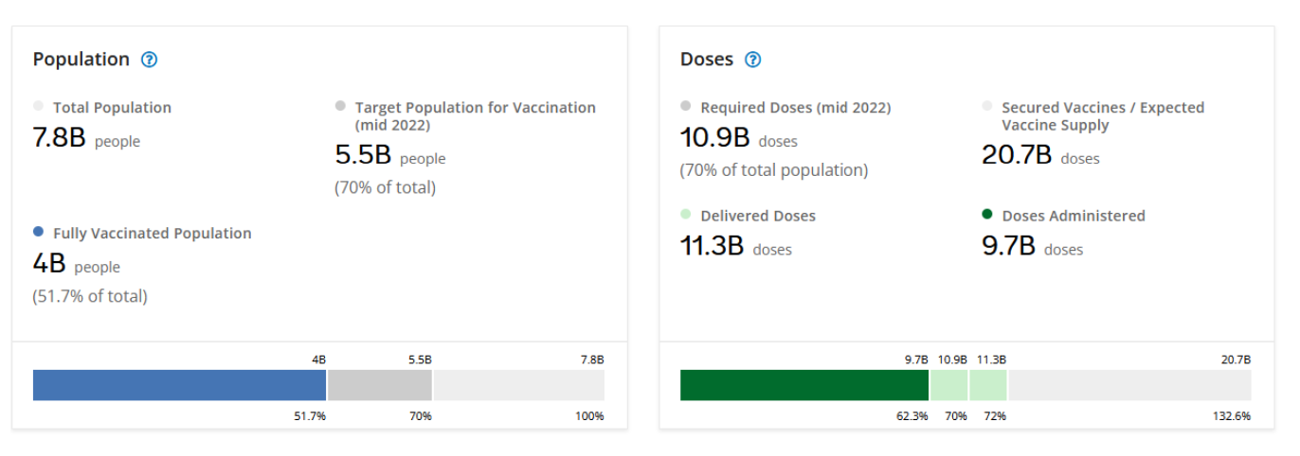Click the blue Fully Vaccinated legend dot
Screen dimensions: 1300x456
(38, 232)
